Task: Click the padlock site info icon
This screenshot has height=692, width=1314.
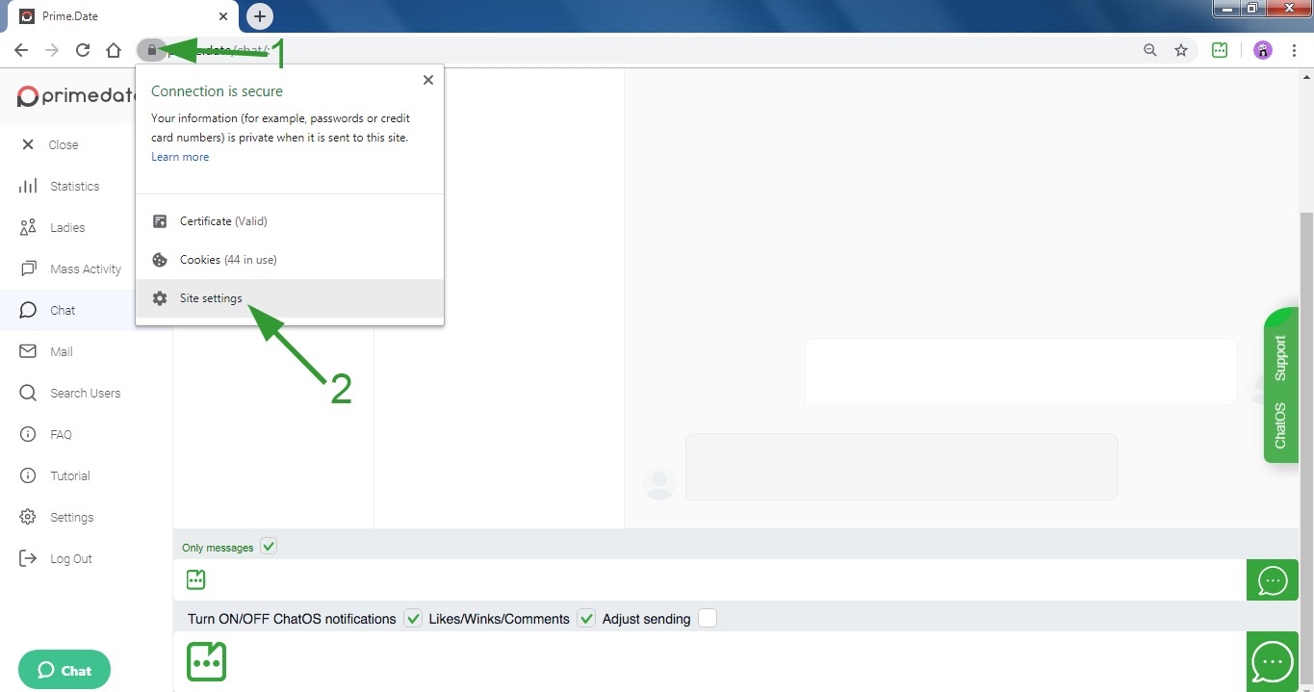Action: tap(151, 50)
